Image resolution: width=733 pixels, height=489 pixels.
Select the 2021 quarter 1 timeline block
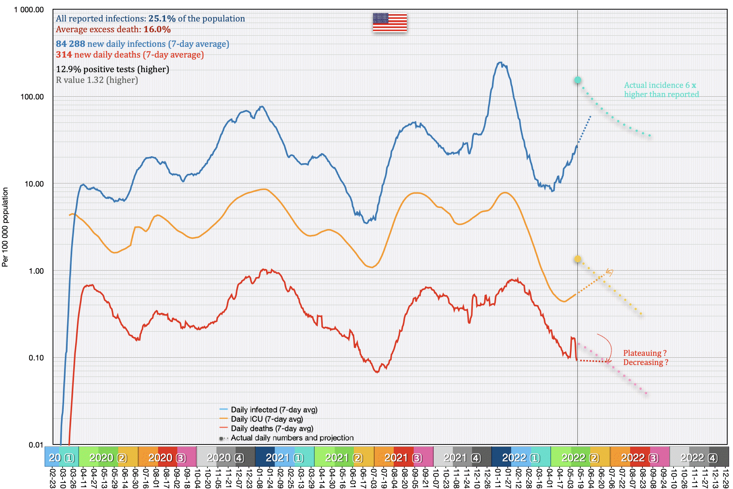pos(285,458)
